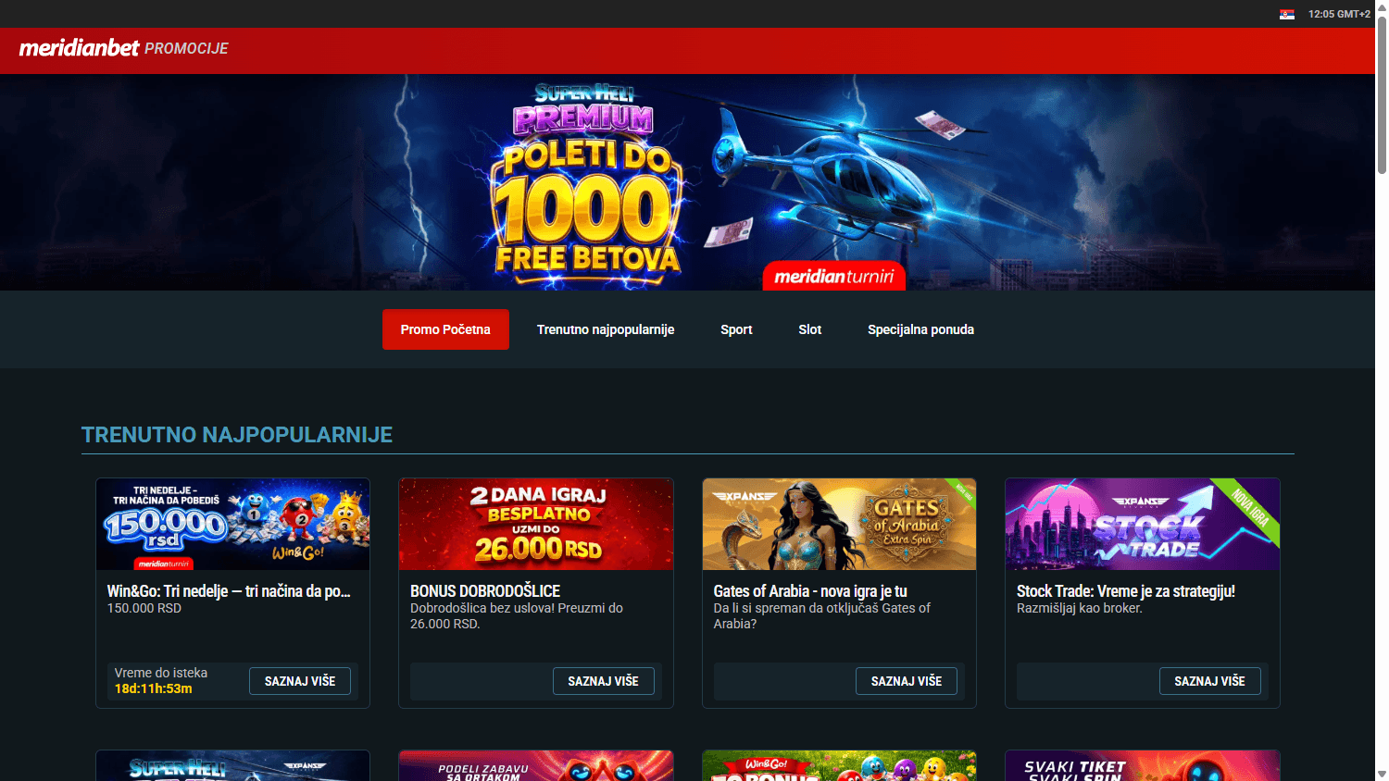Switch to the Sport tab
Screen dimensions: 1389x781
pos(736,329)
